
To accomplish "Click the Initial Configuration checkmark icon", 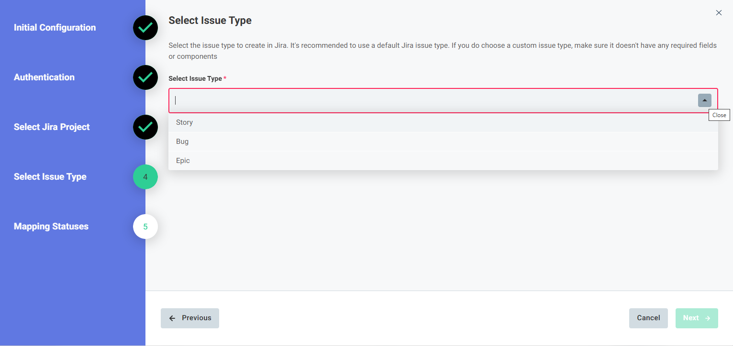I will (145, 28).
